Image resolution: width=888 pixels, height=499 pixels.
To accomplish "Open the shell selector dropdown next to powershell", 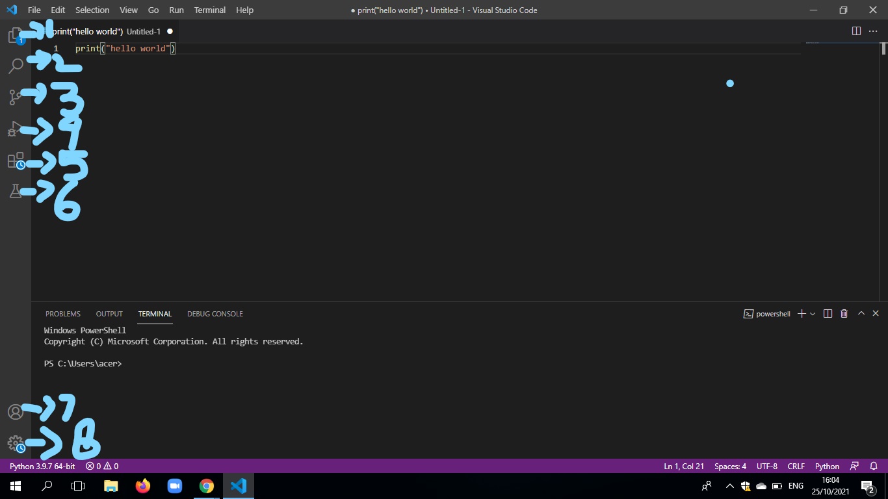I will coord(811,314).
